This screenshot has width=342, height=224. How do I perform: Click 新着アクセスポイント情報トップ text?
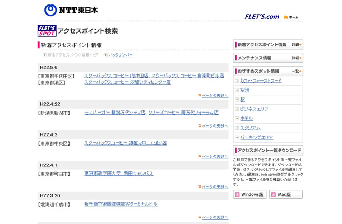73,55
